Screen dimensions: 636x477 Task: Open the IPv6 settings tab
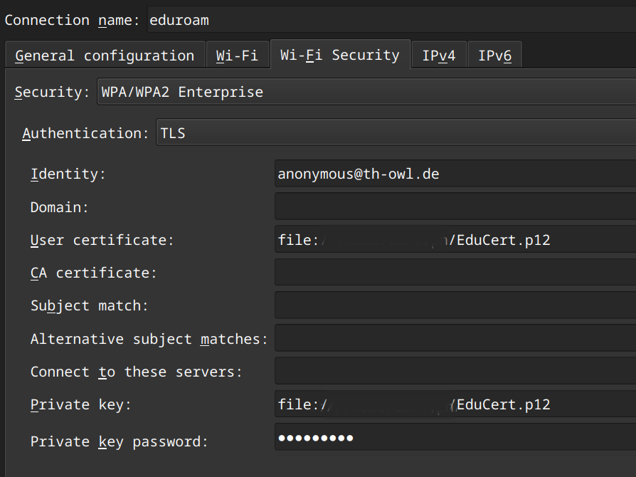[x=494, y=56]
